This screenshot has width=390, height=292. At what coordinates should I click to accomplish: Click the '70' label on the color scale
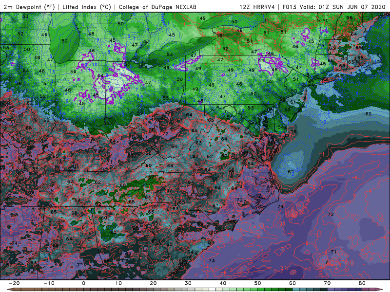tap(327, 283)
